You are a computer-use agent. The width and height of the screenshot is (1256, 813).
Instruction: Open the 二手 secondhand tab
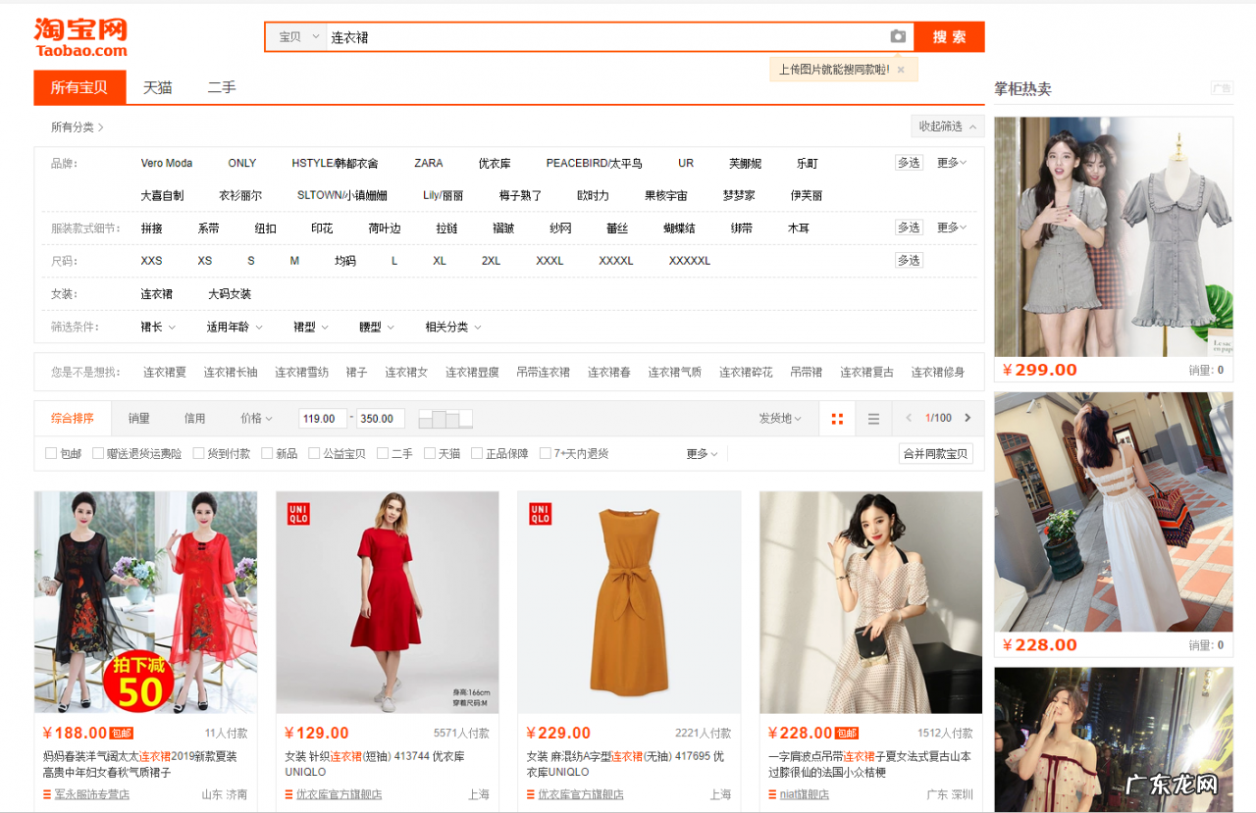point(222,87)
